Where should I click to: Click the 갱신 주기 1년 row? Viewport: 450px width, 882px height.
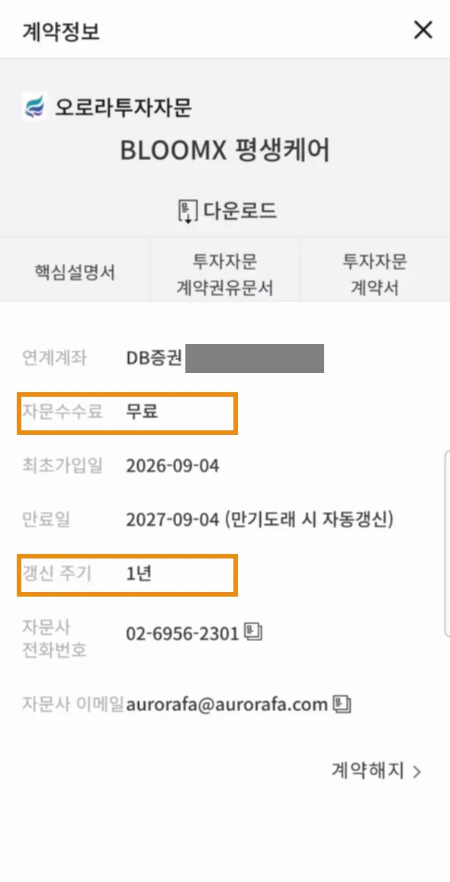tap(127, 575)
